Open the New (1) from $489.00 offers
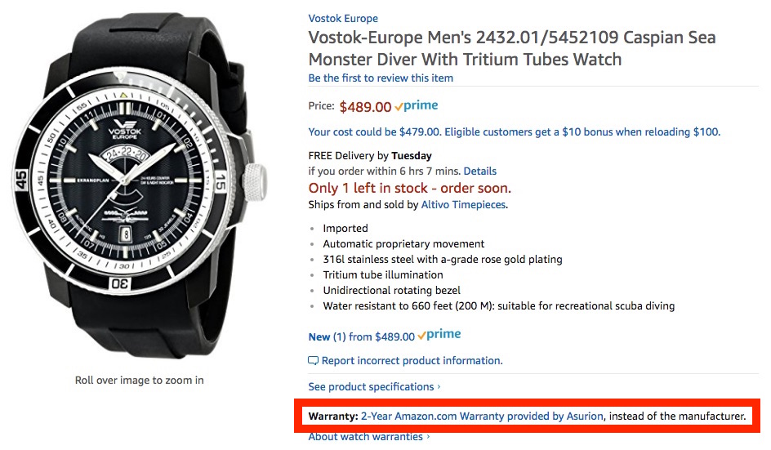The width and height of the screenshot is (771, 450). (362, 336)
